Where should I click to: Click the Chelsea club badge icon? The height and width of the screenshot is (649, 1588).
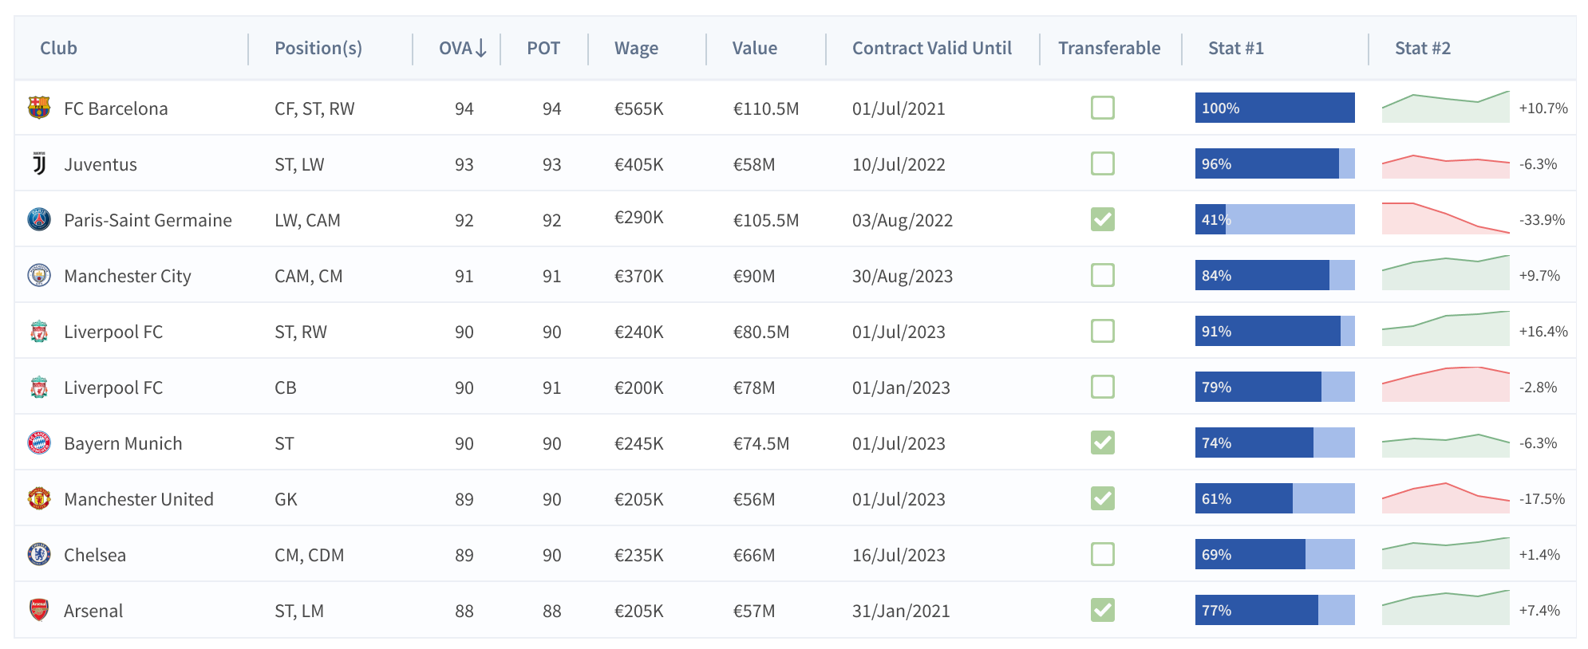point(38,554)
